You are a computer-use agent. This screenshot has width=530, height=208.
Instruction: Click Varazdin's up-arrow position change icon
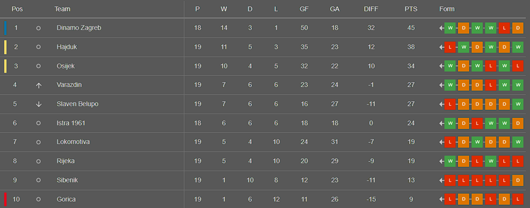pyautogui.click(x=39, y=85)
